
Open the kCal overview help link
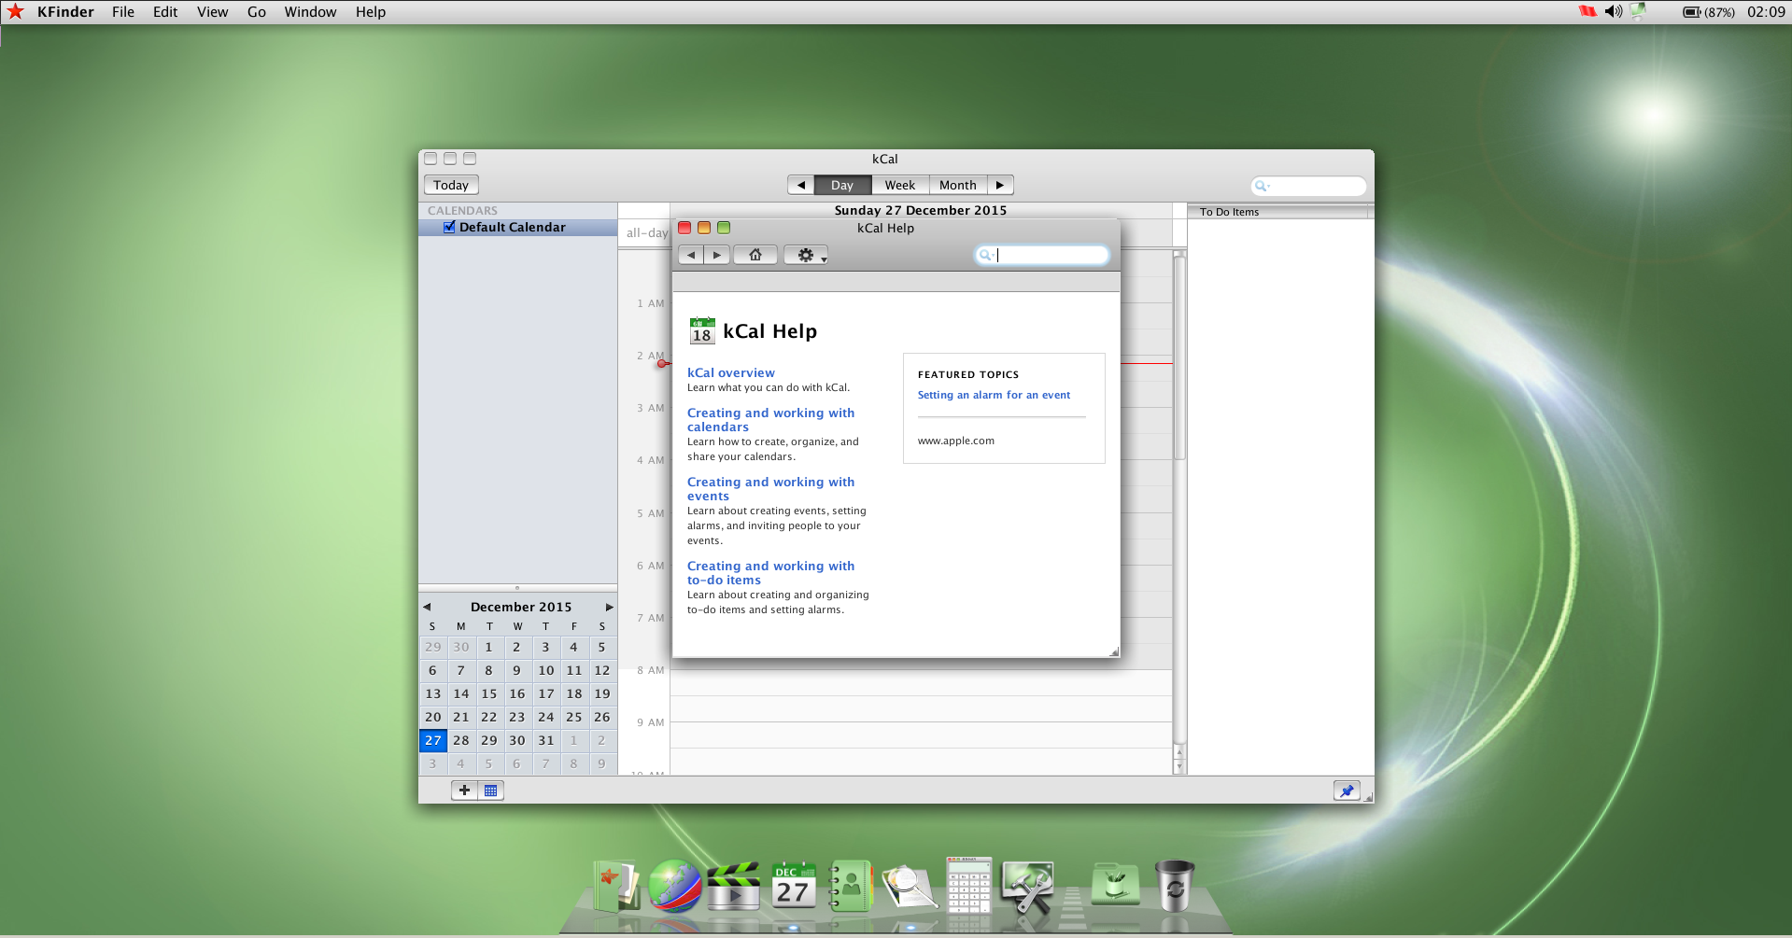pyautogui.click(x=731, y=372)
